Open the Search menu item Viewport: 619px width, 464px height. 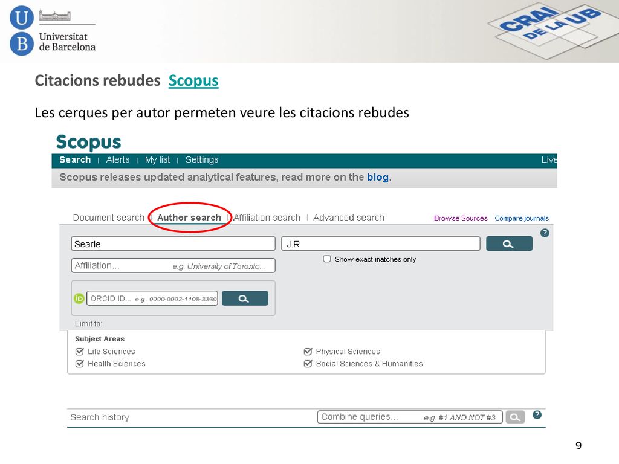(75, 159)
